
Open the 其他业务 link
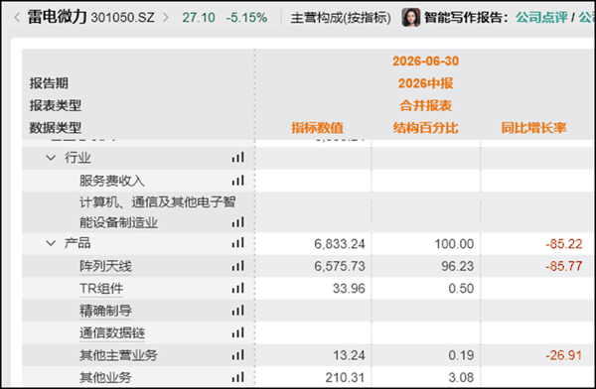click(x=105, y=378)
